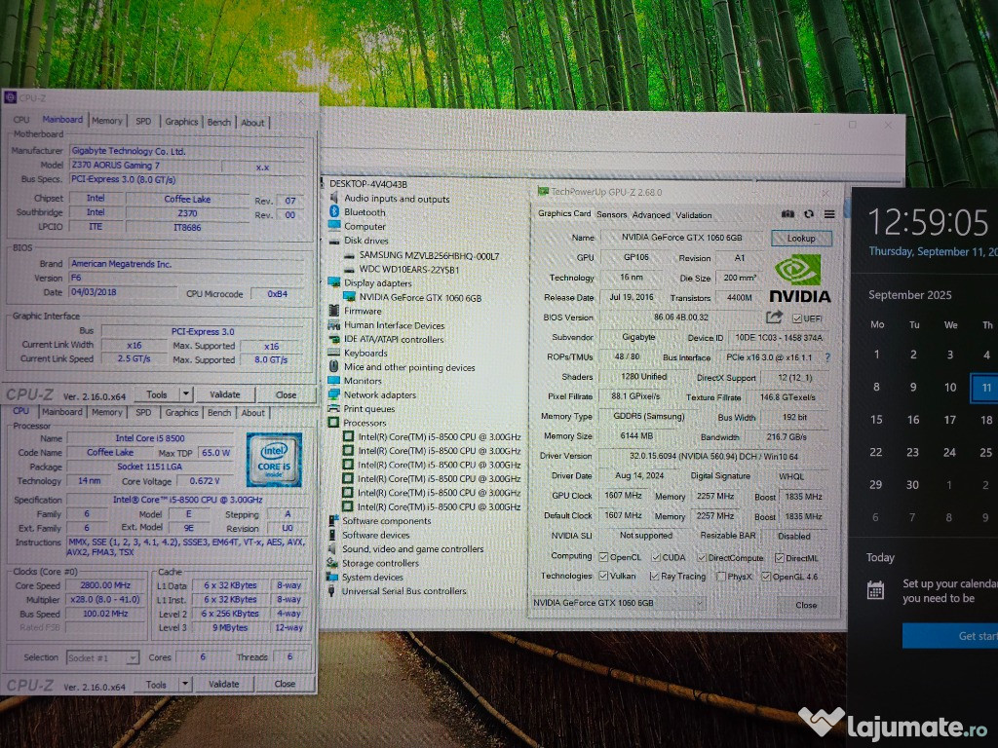
Task: Click the Keyboards category icon
Action: [x=334, y=353]
